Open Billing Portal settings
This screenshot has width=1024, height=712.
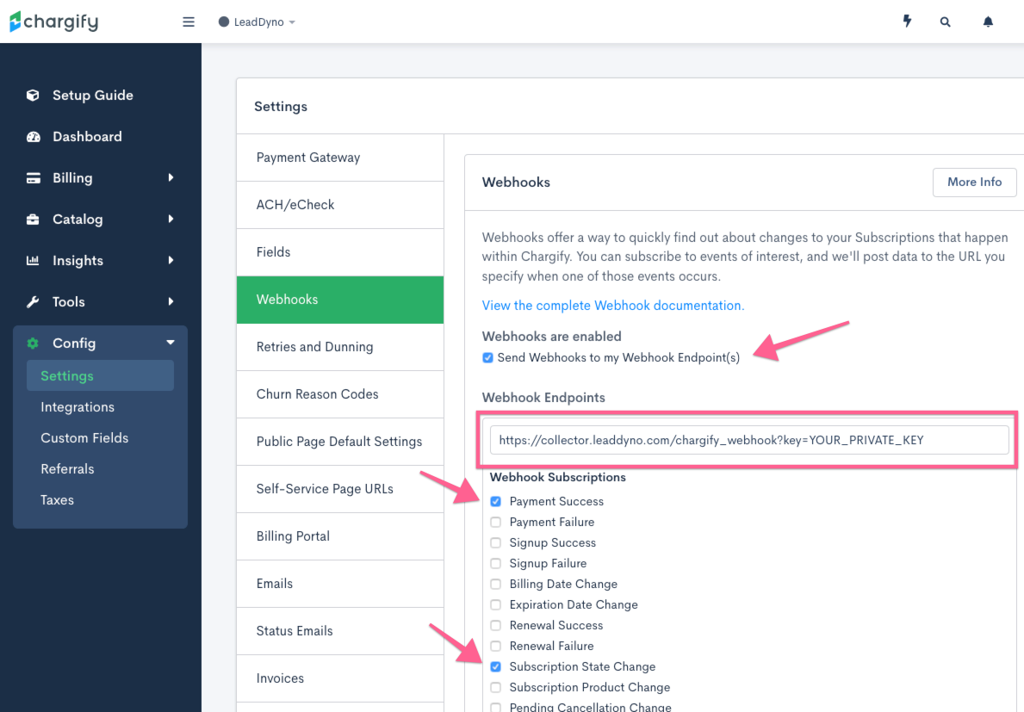pos(340,536)
